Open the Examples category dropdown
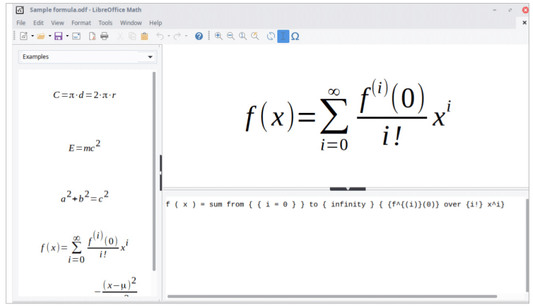The height and width of the screenshot is (307, 533). [x=88, y=57]
